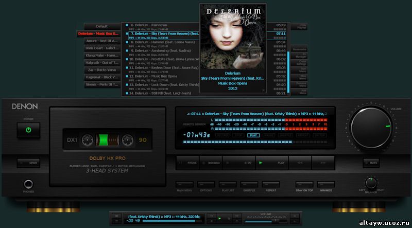Screen dimensions: 412x228
Task: Click the RECORD button on the deck
Action: [x=211, y=163]
